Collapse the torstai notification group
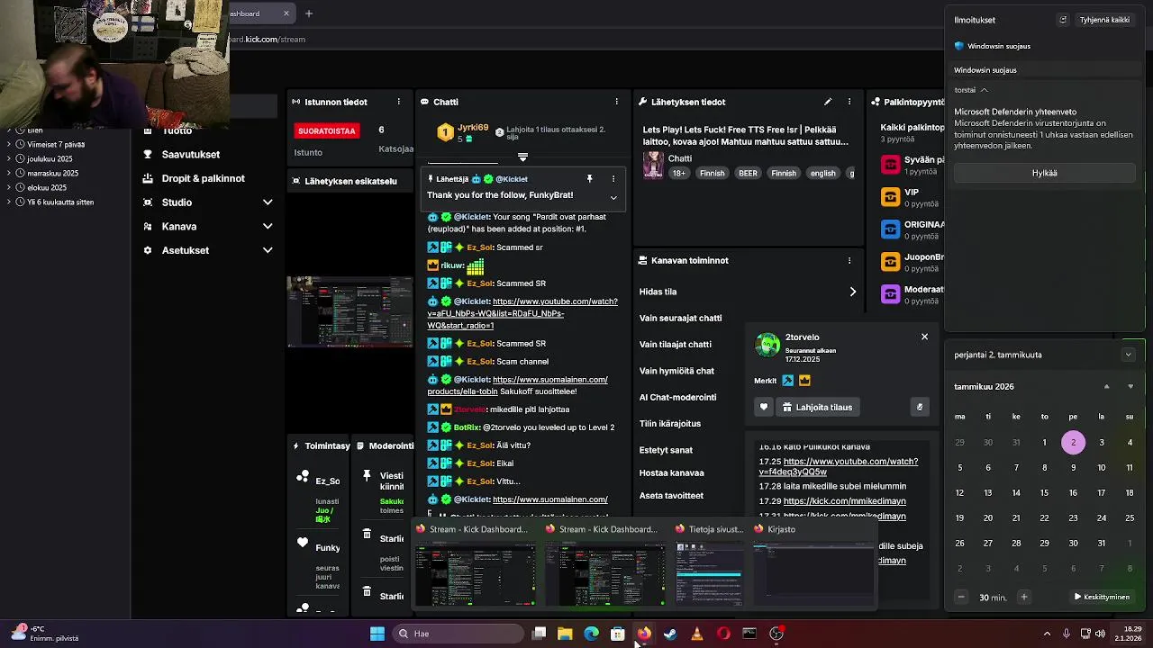The width and height of the screenshot is (1153, 648). click(x=984, y=90)
